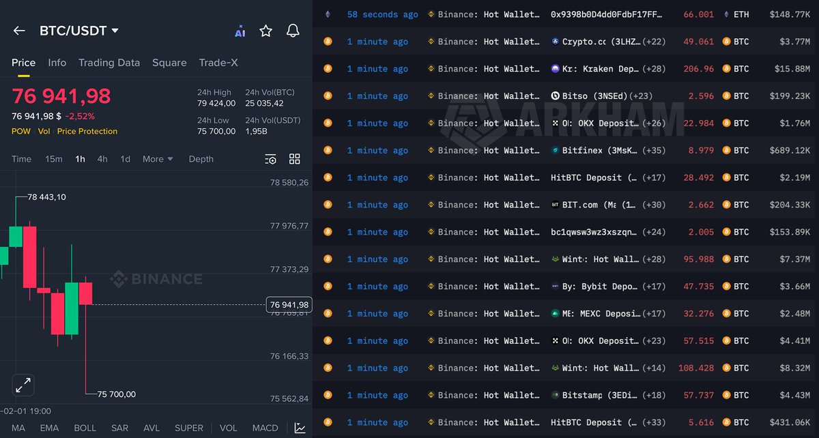Star BTC/USDT as a favorite

(265, 30)
